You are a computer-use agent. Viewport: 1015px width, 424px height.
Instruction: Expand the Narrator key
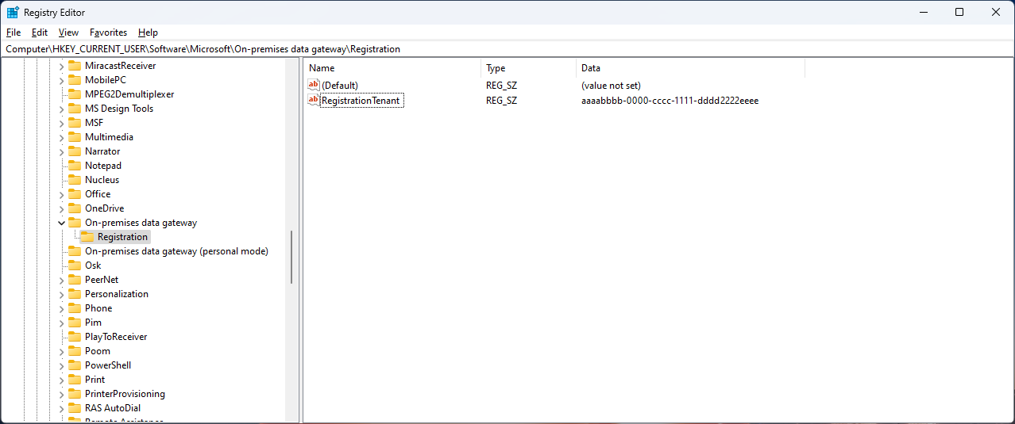61,151
